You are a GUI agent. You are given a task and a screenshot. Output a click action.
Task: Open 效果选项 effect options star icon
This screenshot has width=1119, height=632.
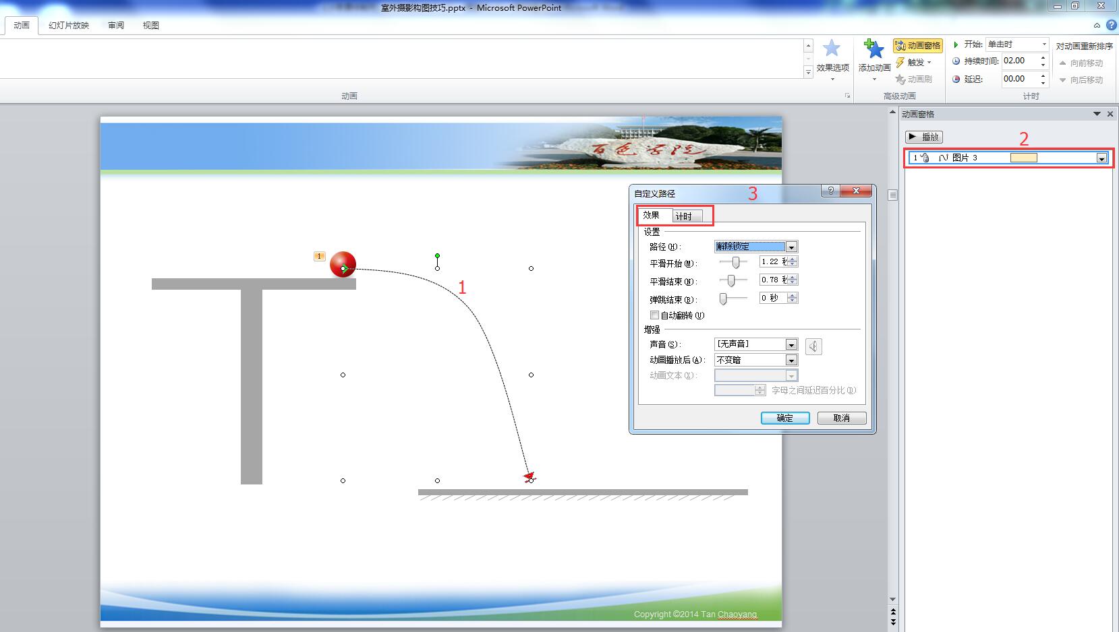tap(832, 49)
